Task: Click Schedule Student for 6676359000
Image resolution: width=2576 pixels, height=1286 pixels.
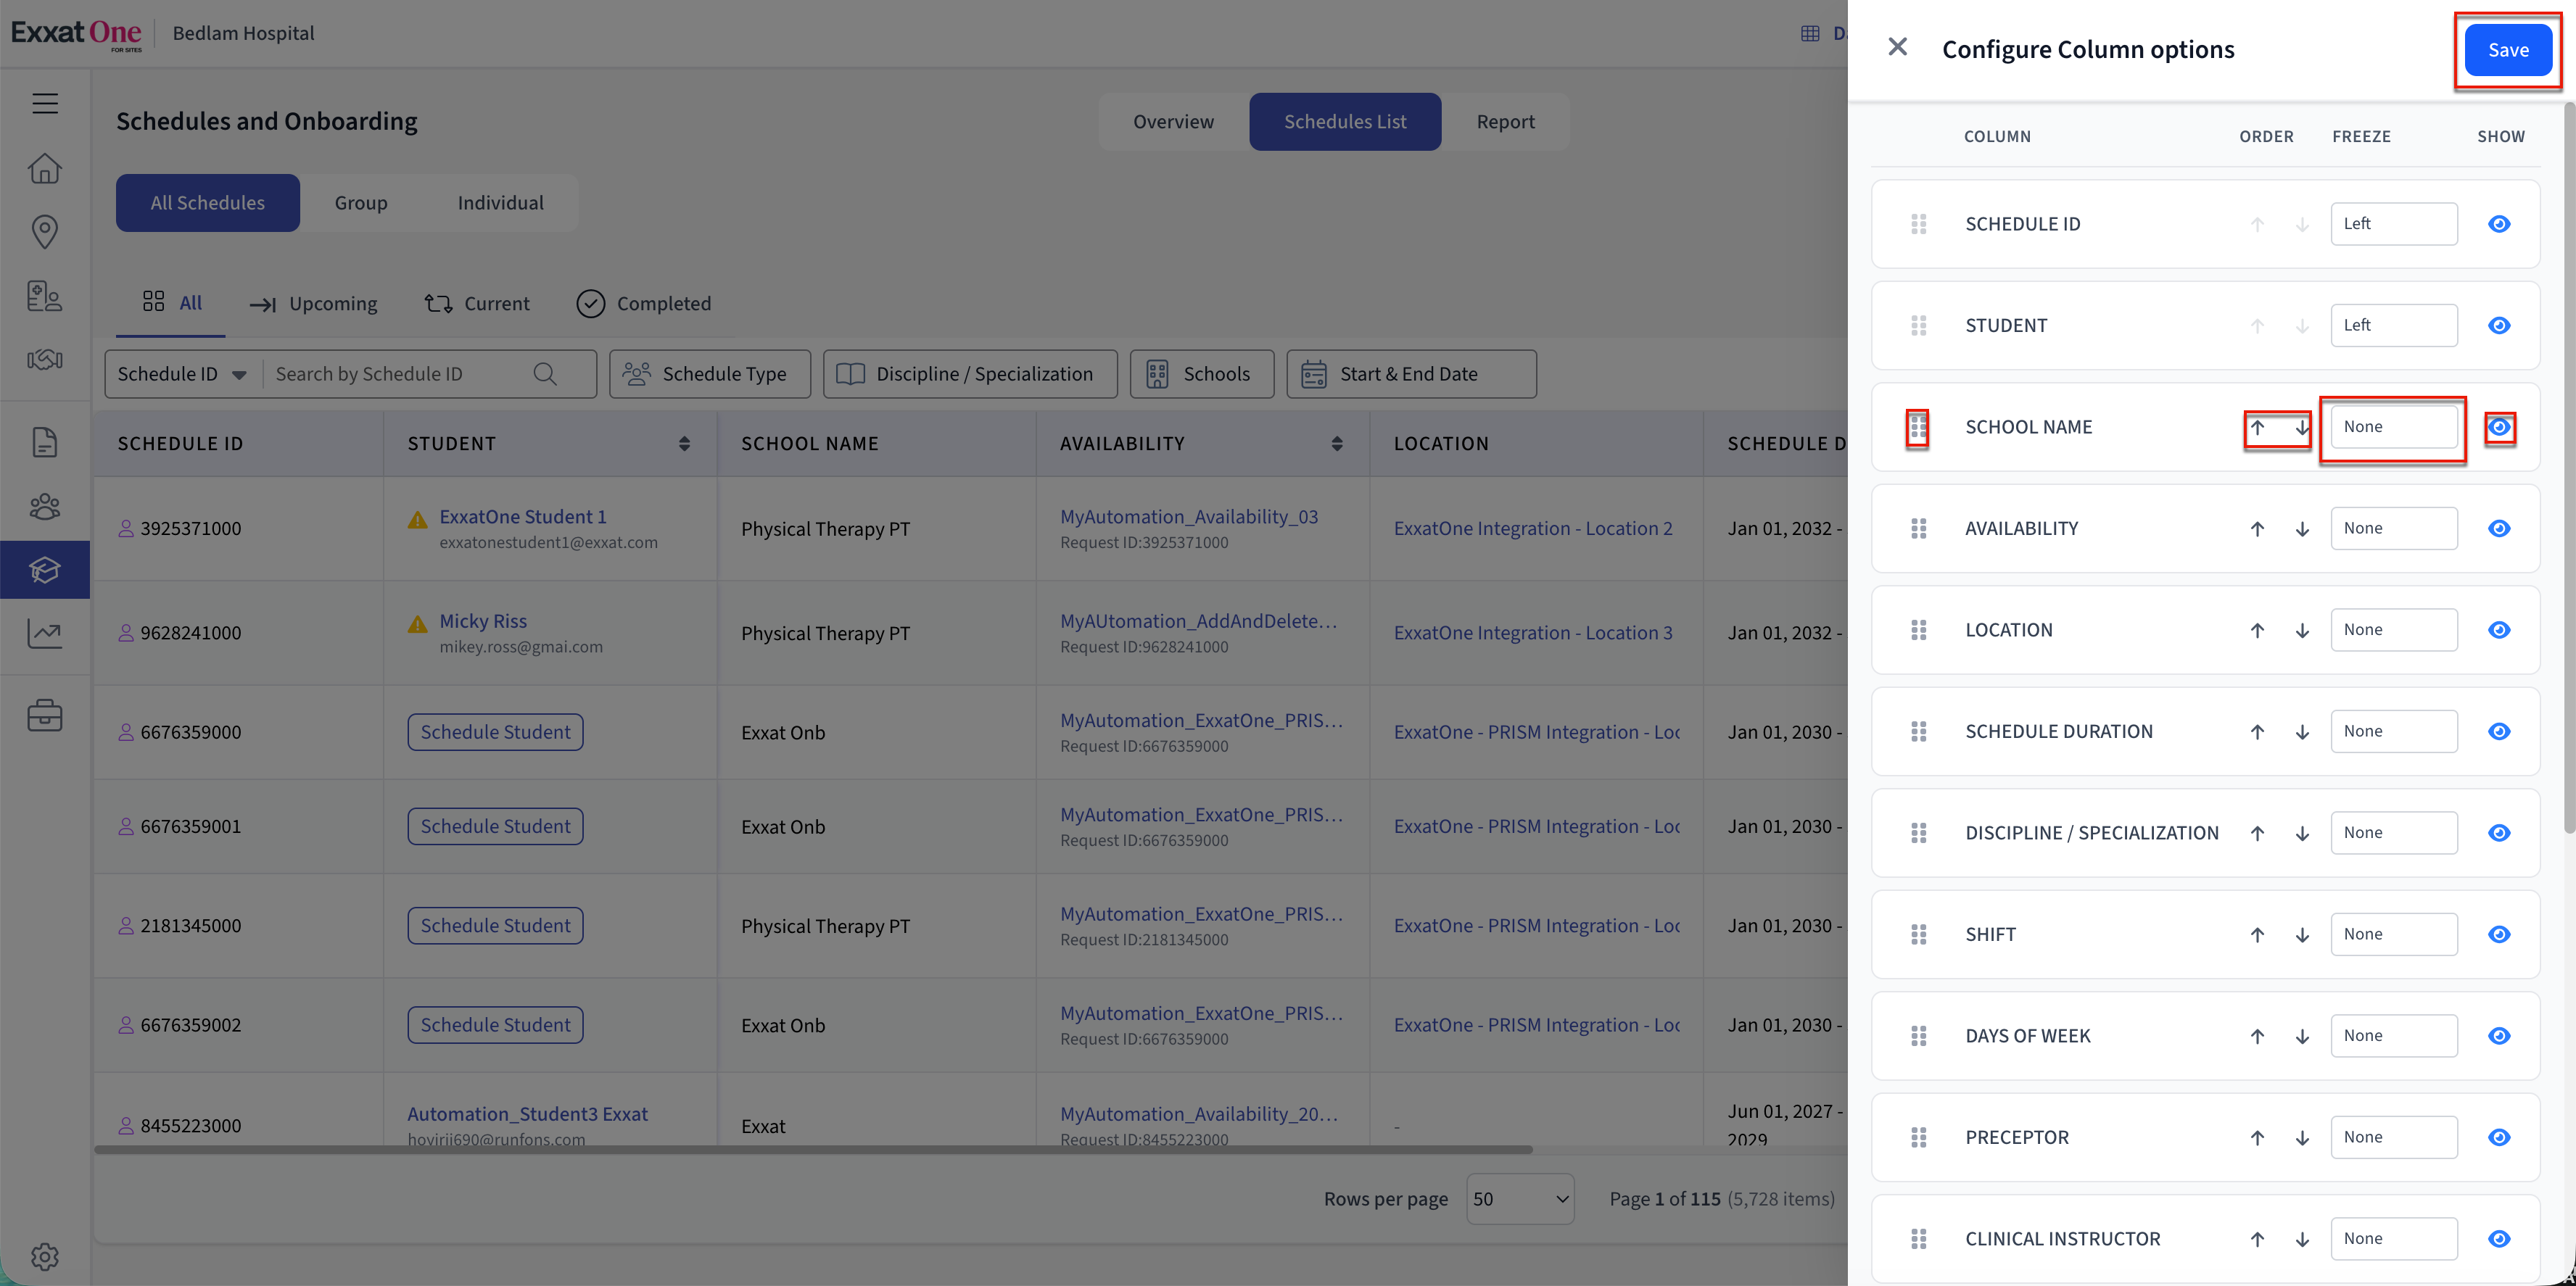Action: point(495,732)
